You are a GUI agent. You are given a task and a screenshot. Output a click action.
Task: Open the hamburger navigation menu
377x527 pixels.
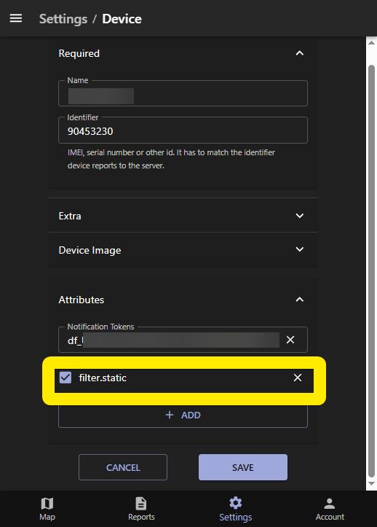tap(16, 18)
